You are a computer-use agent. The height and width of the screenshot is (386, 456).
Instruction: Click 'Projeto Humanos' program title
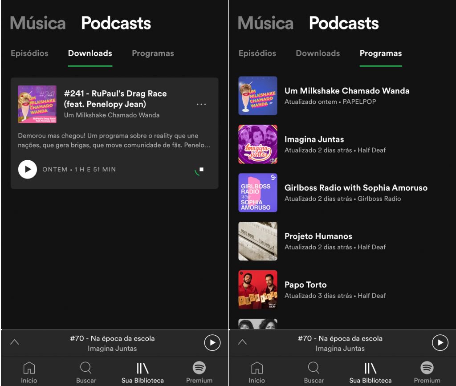coord(318,236)
